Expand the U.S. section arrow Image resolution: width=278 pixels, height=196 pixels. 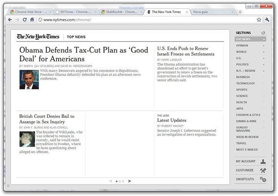tap(264, 58)
